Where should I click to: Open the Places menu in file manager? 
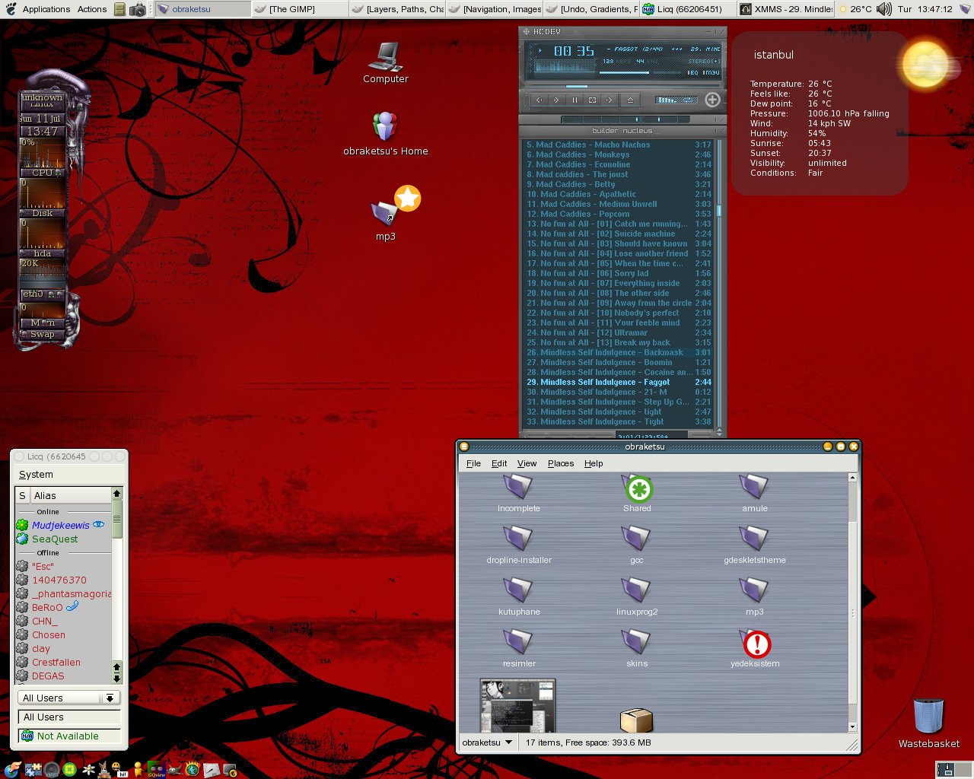pos(561,463)
